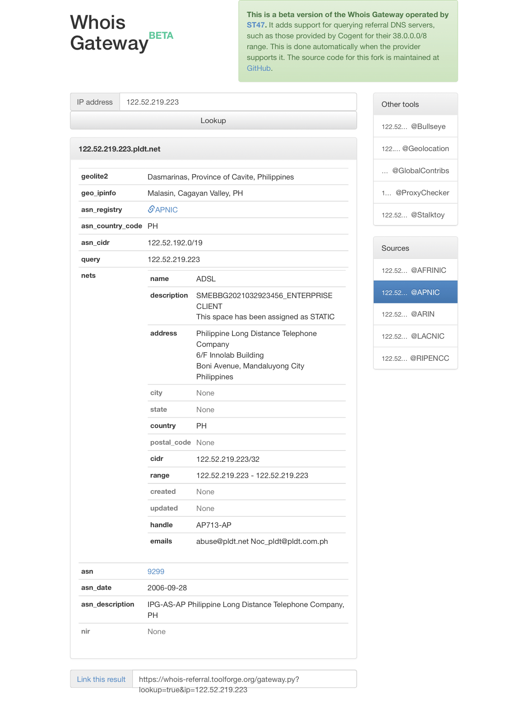The image size is (528, 704).
Task: Open the @ProxyChecker tool
Action: (416, 193)
